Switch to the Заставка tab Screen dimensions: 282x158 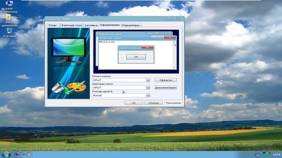coord(91,25)
